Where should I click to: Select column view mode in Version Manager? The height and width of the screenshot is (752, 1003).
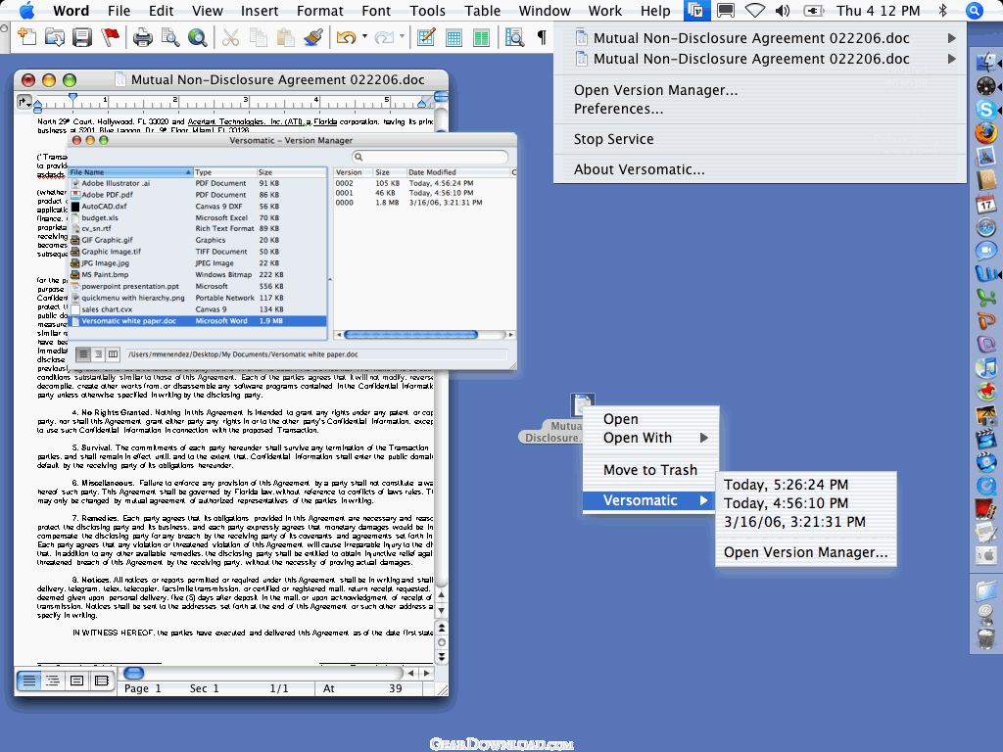113,354
